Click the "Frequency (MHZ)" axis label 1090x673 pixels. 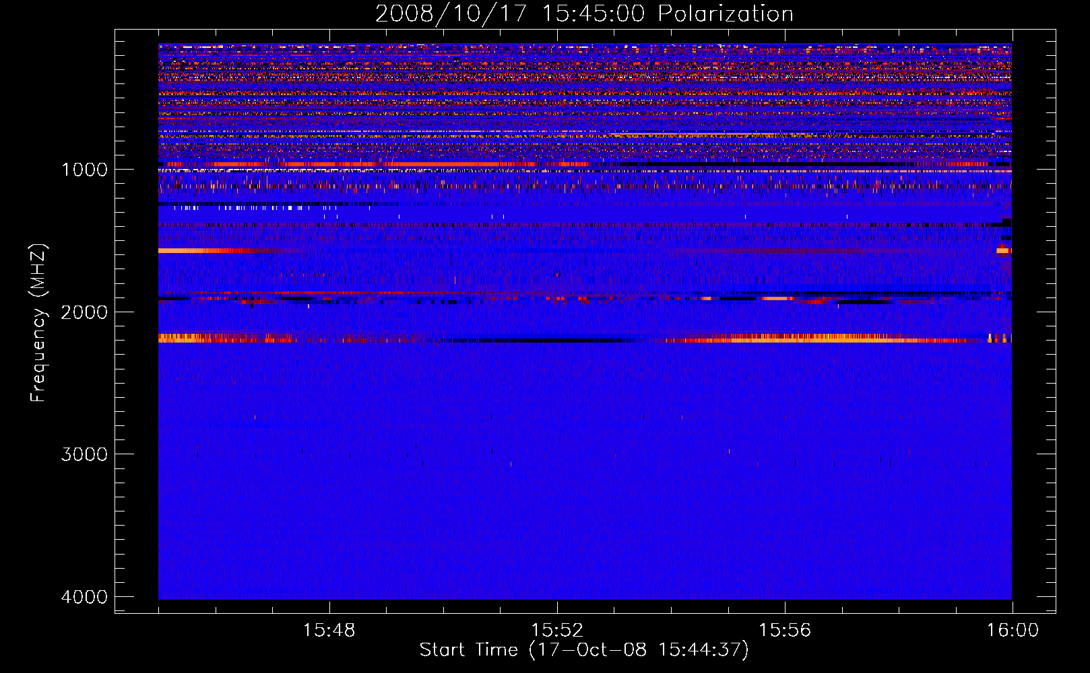38,323
